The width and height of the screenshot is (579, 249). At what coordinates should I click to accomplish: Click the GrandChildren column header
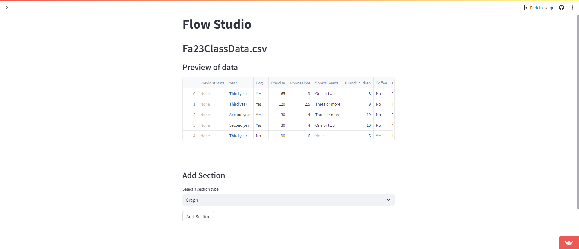point(358,83)
